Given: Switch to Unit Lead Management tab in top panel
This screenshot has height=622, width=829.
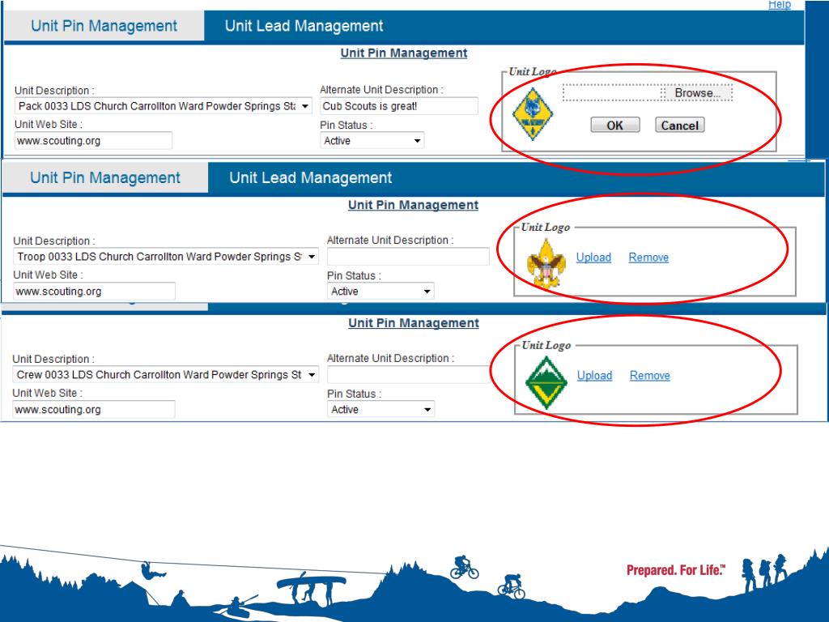Looking at the screenshot, I should pos(304,26).
